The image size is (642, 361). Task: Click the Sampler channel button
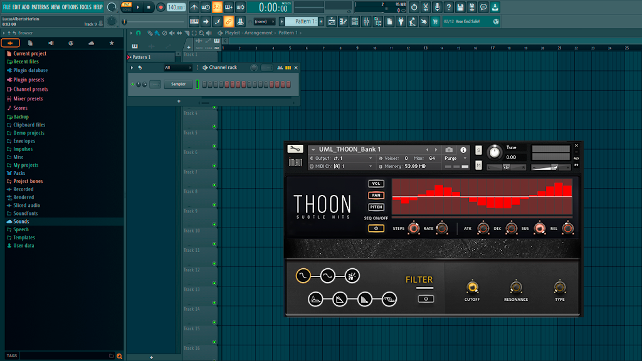pos(178,85)
